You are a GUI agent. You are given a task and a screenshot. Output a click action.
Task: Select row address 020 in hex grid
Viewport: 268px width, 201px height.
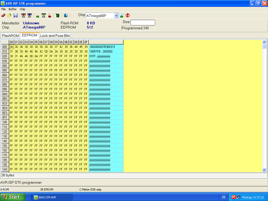(x=5, y=56)
